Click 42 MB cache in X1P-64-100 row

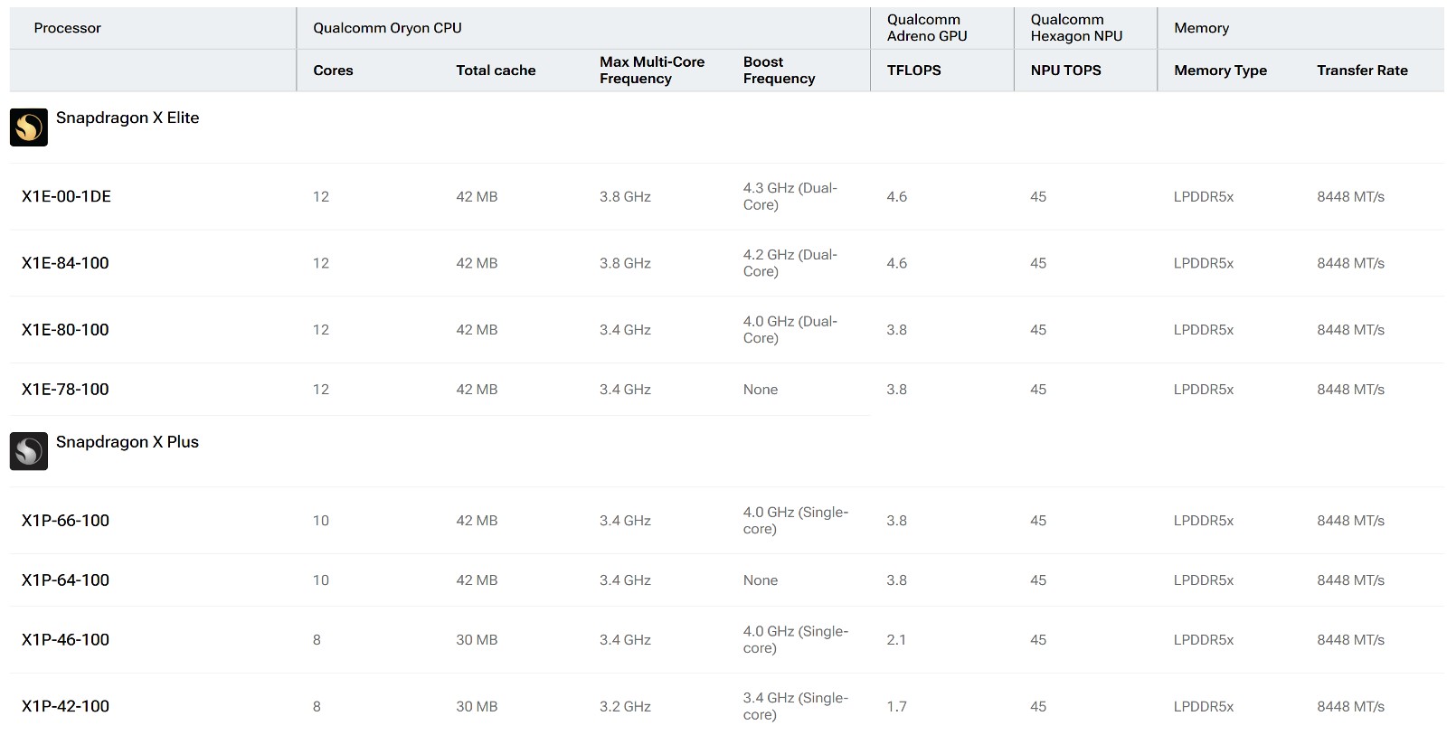477,580
